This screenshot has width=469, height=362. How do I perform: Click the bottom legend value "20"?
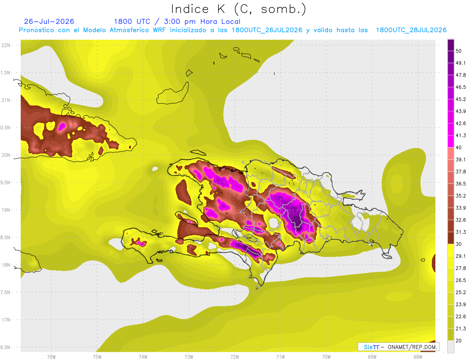(459, 341)
